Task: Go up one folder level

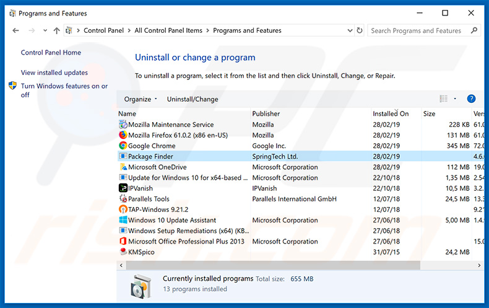Action: click(x=56, y=30)
